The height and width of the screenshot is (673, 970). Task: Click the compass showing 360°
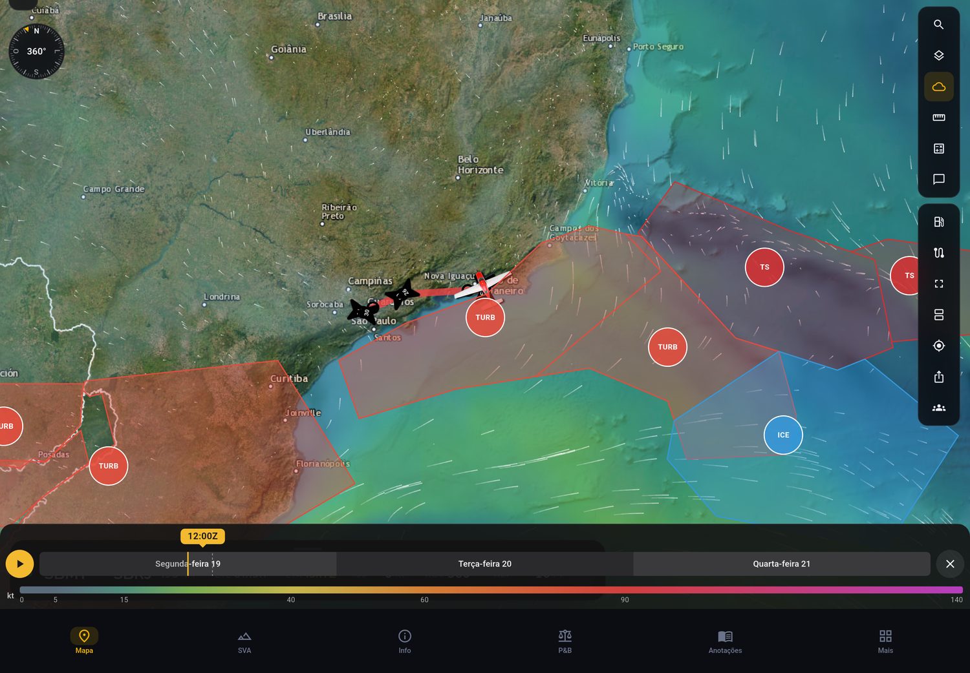point(36,51)
